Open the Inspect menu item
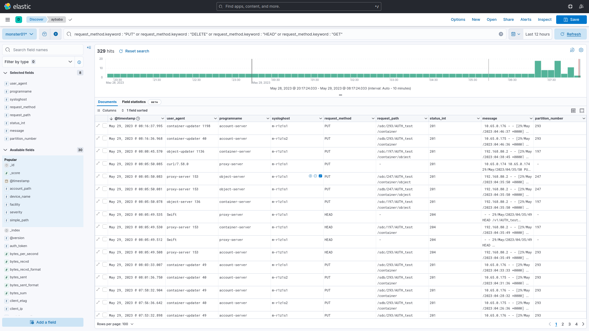Viewport: 589px width, 331px height. (545, 20)
